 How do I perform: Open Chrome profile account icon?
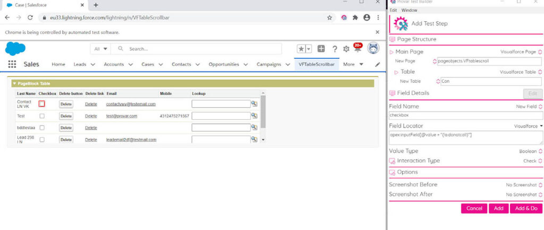coord(367,17)
